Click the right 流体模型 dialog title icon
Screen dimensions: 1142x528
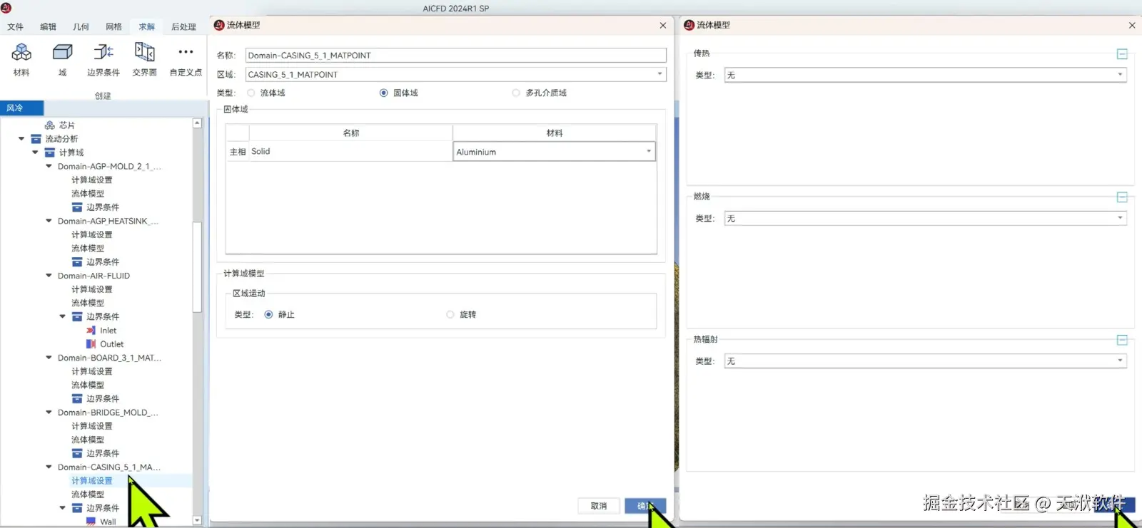tap(689, 25)
